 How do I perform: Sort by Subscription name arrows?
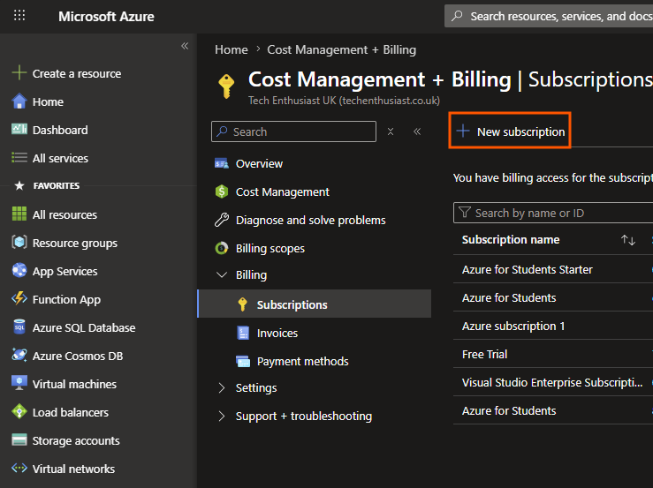[628, 240]
